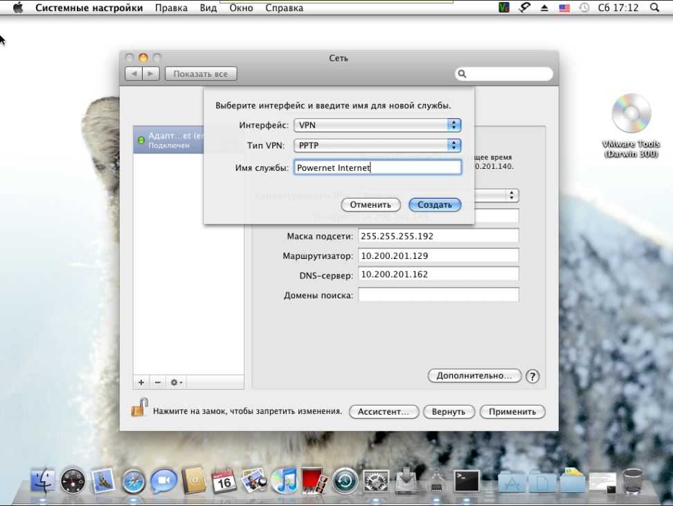Click the clock Сб 17:12
673x506 pixels.
(x=618, y=8)
